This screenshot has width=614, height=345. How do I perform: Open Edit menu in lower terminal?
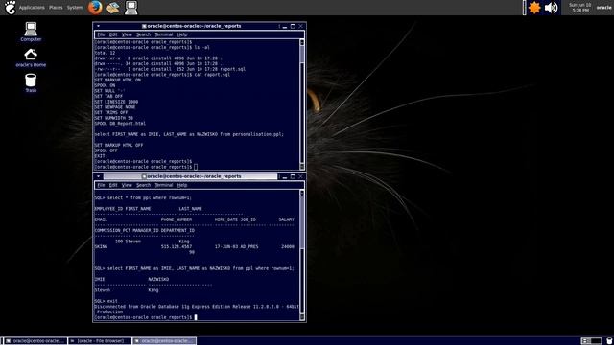[113, 185]
